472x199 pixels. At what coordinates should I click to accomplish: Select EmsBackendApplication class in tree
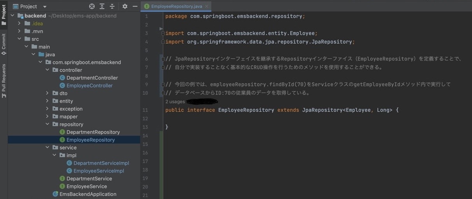tap(88, 194)
